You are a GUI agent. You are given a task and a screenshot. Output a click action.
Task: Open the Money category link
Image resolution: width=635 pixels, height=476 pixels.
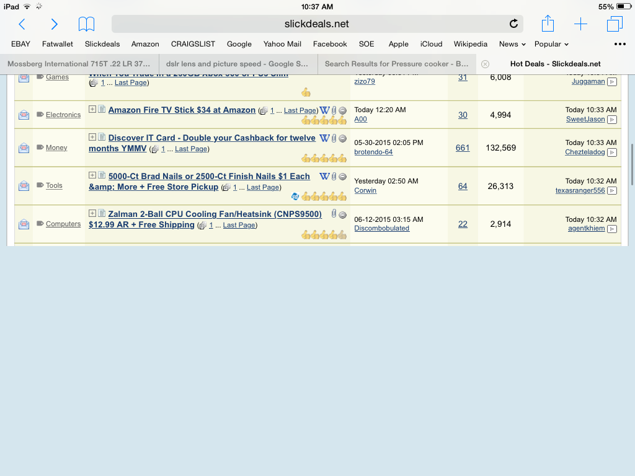pos(56,148)
